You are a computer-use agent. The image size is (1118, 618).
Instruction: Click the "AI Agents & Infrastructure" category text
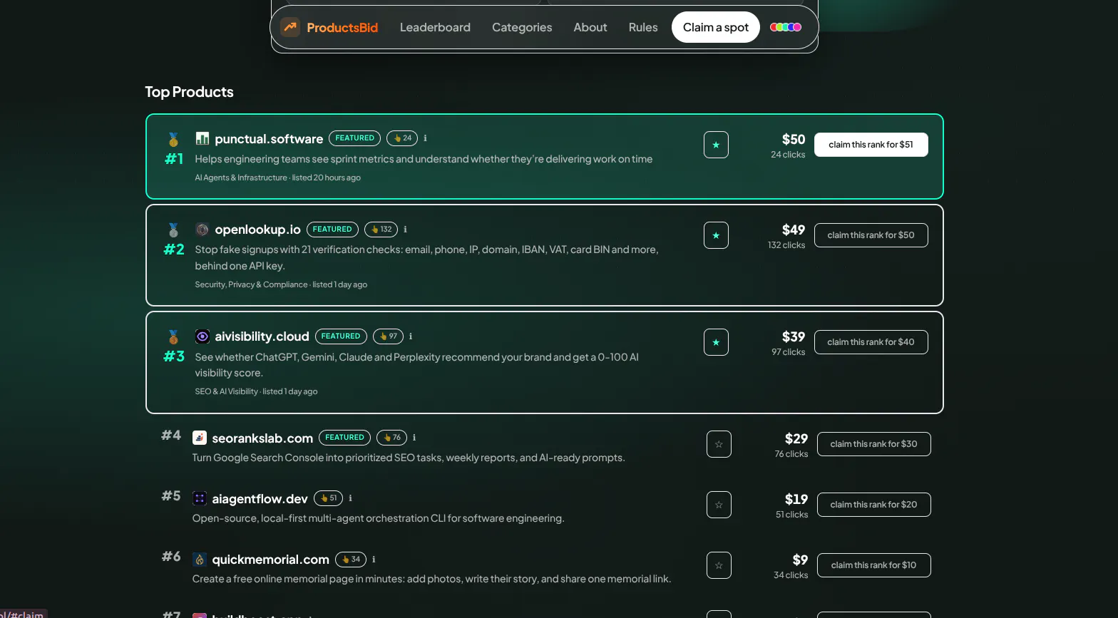coord(241,177)
